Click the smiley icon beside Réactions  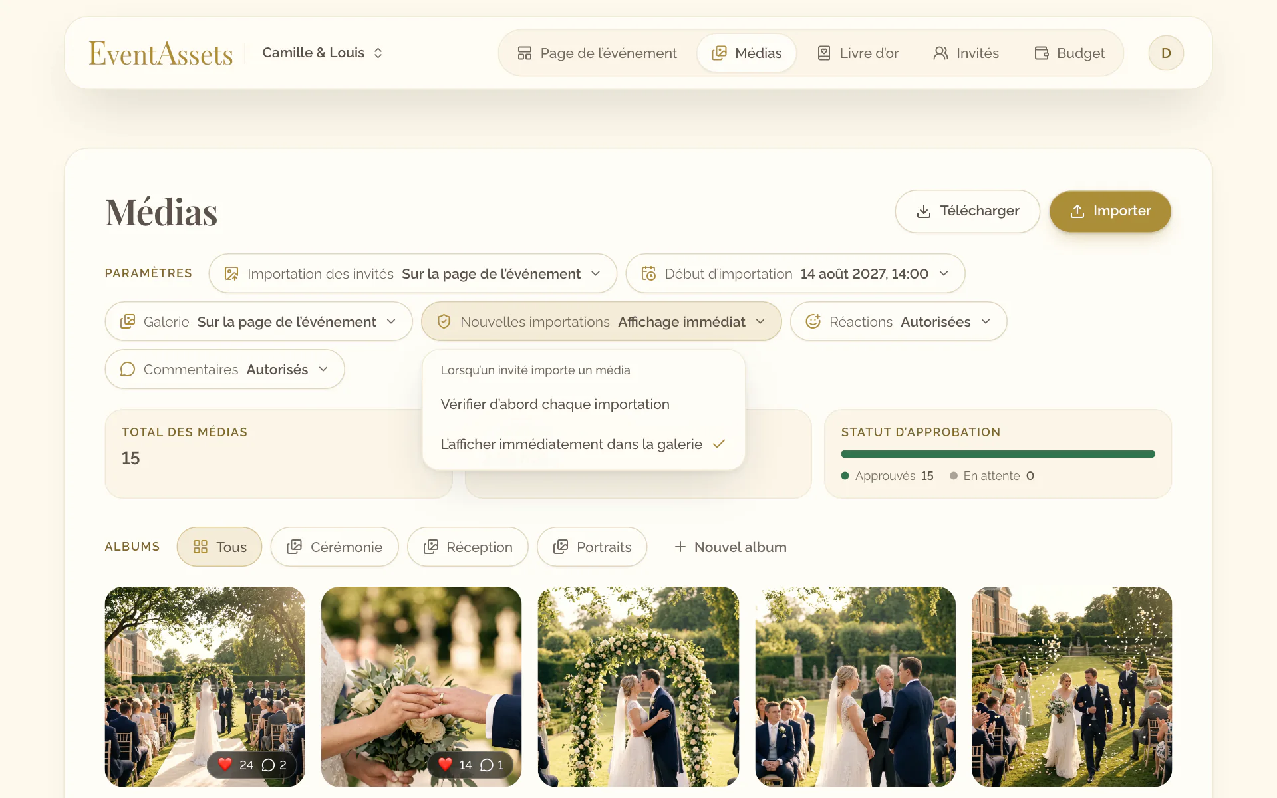click(x=813, y=322)
